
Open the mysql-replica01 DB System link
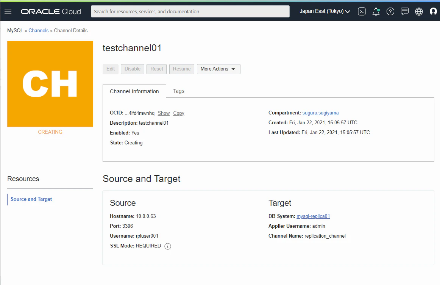pos(313,216)
